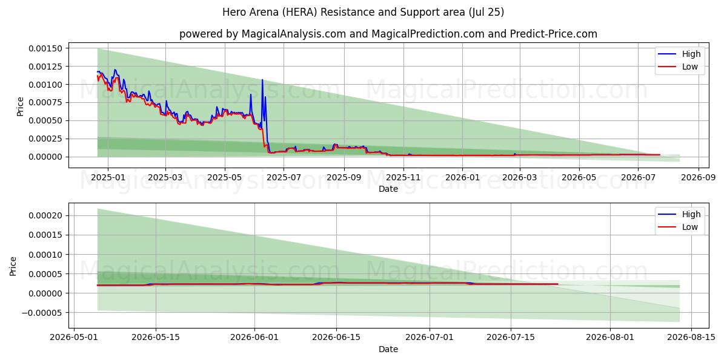
Task: Click the 2025-01 date tick label
Action: 107,178
